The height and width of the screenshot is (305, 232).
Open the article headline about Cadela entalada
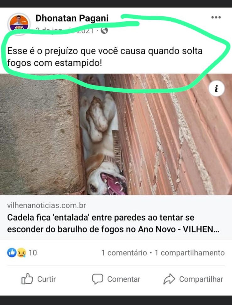click(113, 223)
